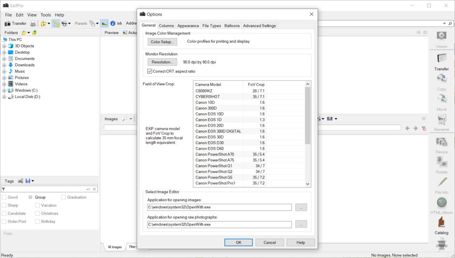
Task: Collapse the Group tags section
Action: click(30, 197)
